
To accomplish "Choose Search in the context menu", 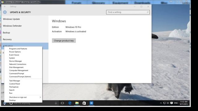I will 24,90.
